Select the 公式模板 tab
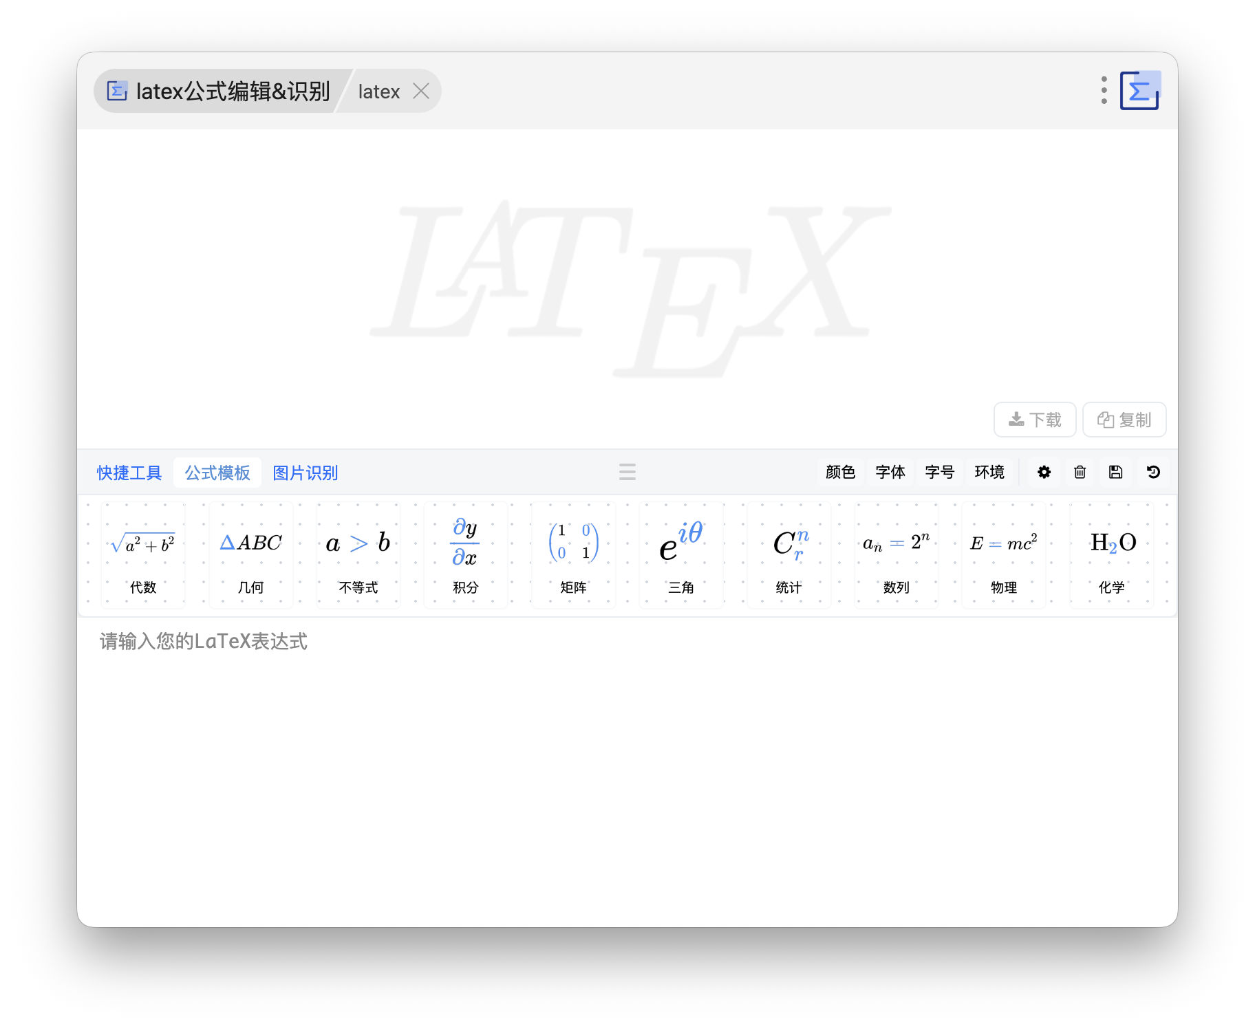1255x1029 pixels. (217, 473)
